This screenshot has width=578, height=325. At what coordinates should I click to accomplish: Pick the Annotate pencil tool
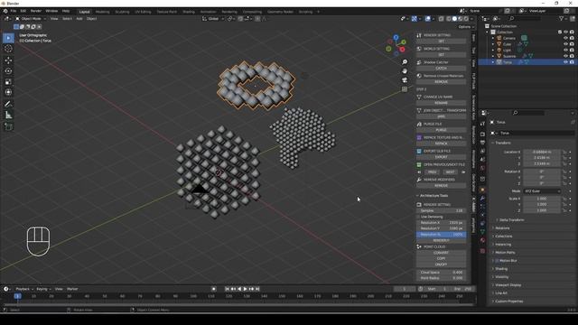point(8,105)
